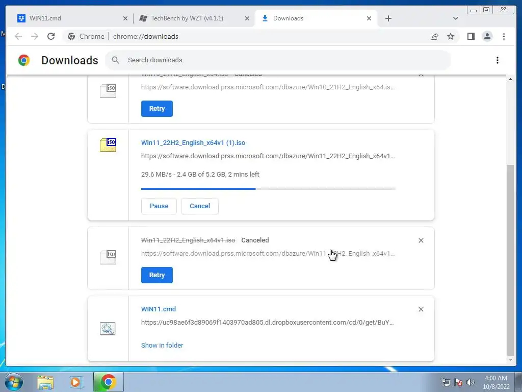This screenshot has width=522, height=392.
Task: Open a new tab with plus button
Action: point(388,18)
